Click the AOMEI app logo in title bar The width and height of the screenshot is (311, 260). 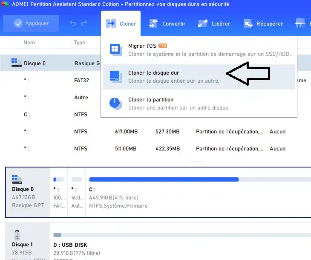(5, 4)
